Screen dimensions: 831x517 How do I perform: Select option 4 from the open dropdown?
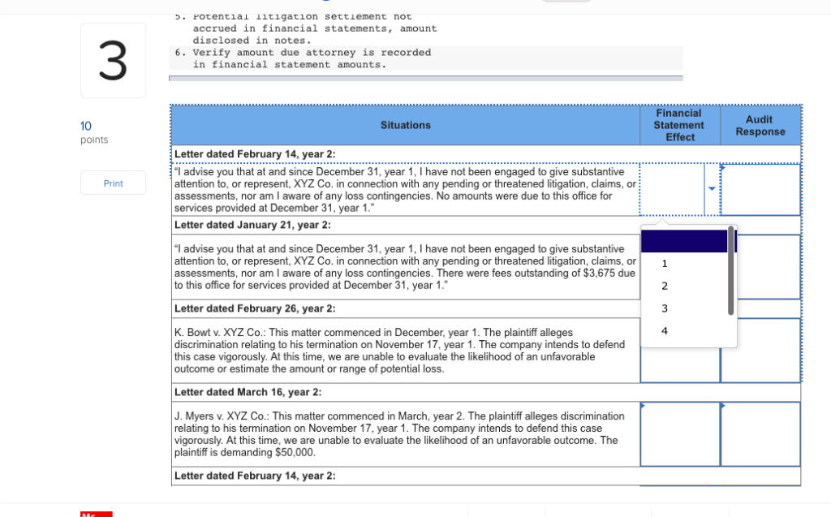tap(665, 330)
